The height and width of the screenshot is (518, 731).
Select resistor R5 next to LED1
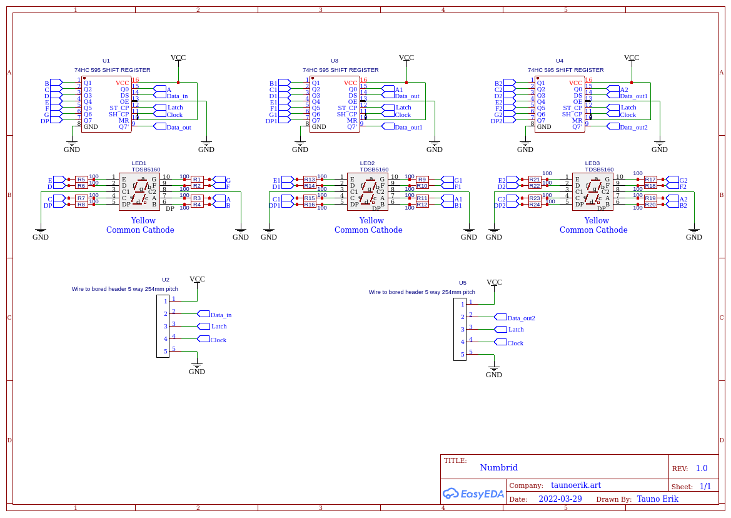(81, 180)
